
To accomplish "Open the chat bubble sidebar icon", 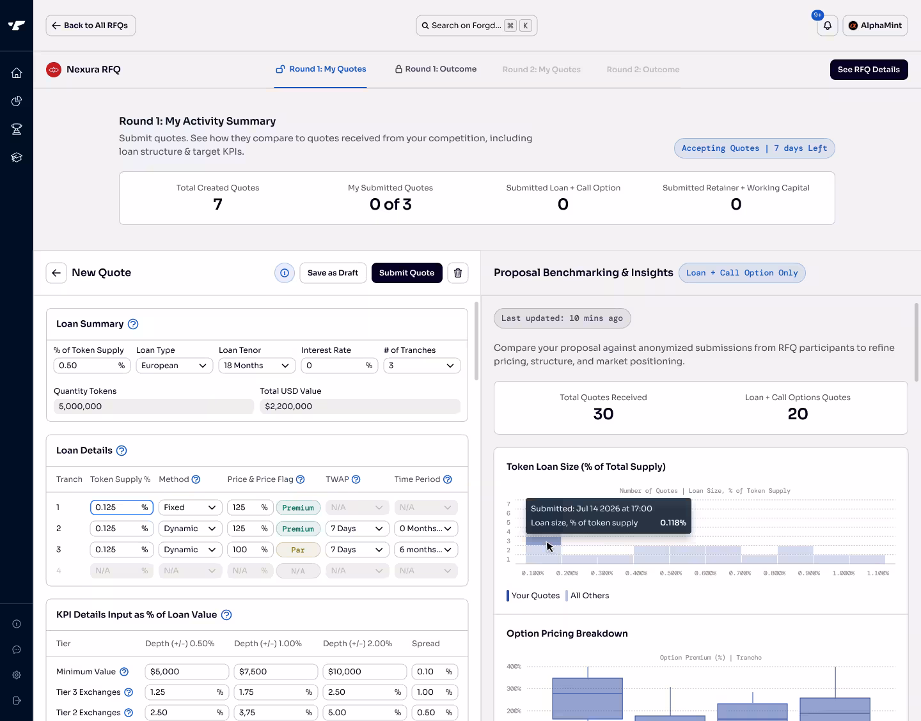I will click(x=17, y=649).
